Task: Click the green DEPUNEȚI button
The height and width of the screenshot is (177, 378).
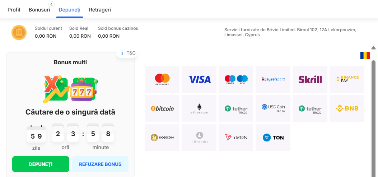Action: 41,164
